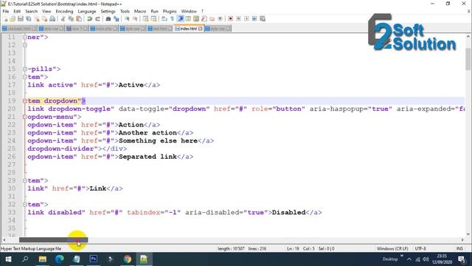
Task: Create a new document via toolbar icon
Action: click(5, 18)
